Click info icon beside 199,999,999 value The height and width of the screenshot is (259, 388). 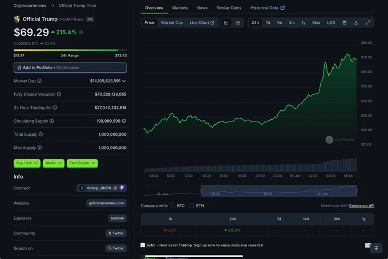coord(124,121)
